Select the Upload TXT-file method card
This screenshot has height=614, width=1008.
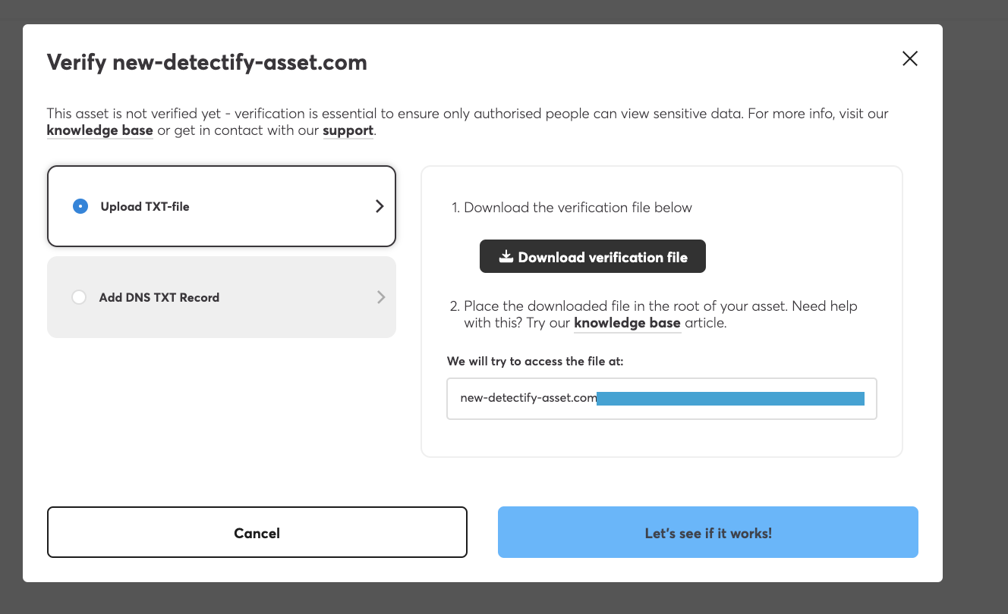coord(221,205)
